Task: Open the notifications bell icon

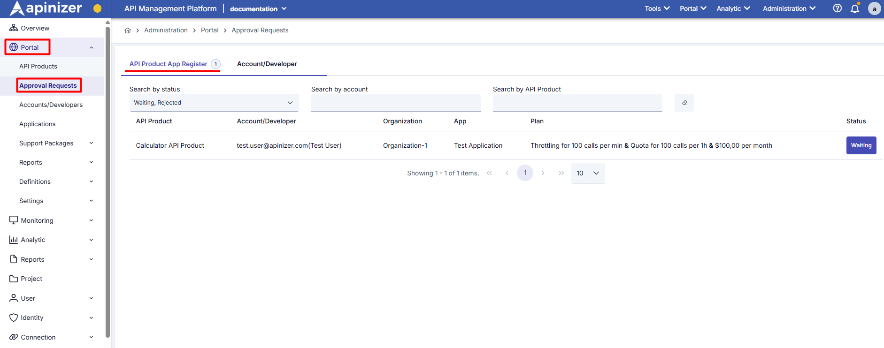Action: [x=855, y=8]
